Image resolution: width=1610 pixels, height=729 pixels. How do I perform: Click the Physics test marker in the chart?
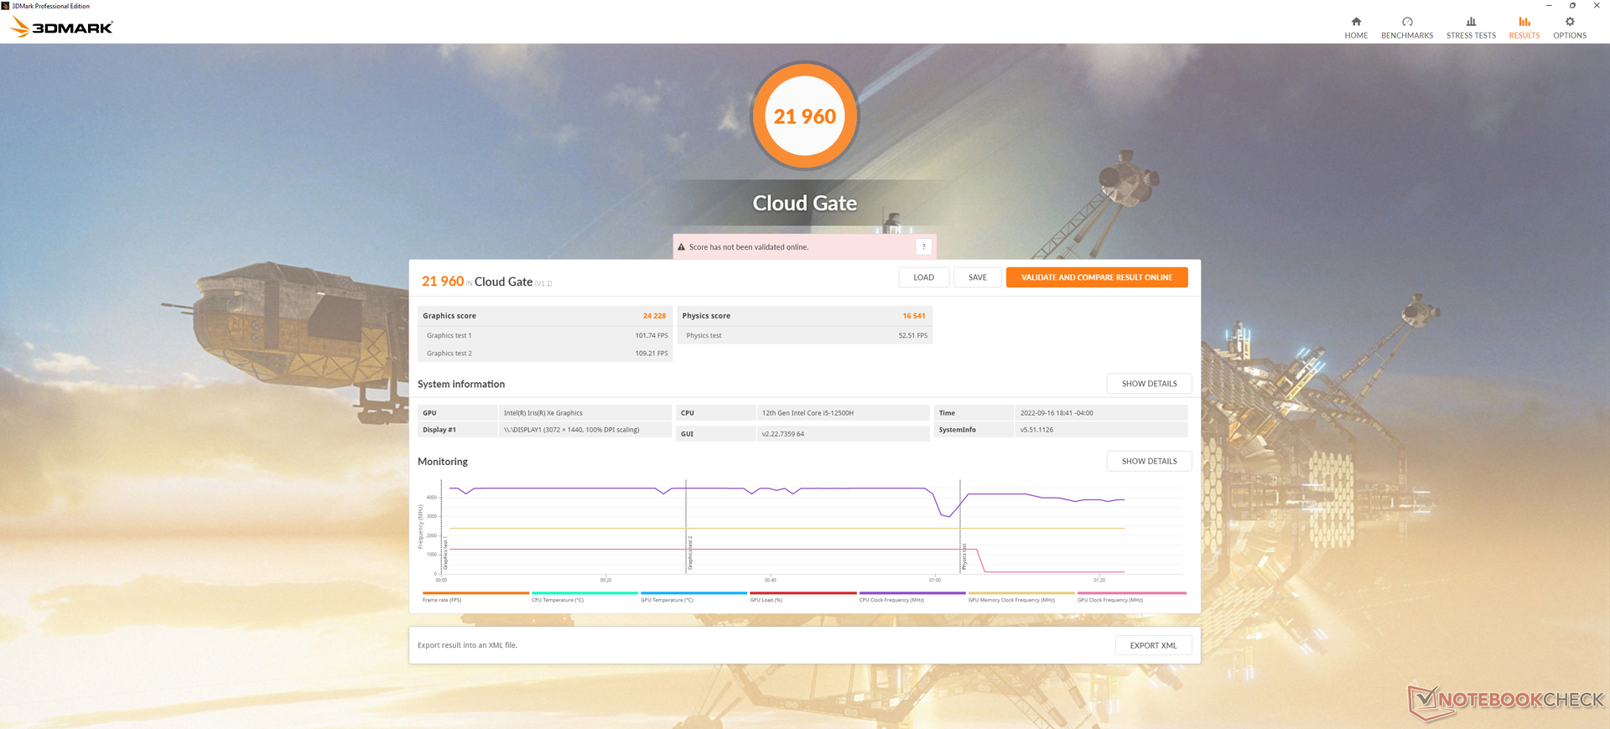(964, 556)
